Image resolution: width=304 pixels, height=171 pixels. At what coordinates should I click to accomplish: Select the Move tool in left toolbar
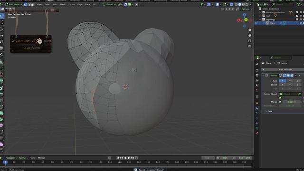[1, 29]
